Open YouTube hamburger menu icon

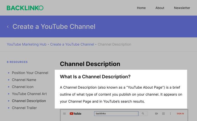tap(65, 114)
